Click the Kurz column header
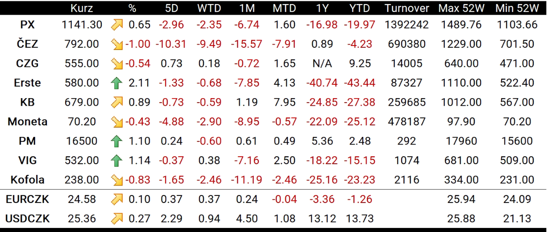548x232 pixels. point(82,8)
